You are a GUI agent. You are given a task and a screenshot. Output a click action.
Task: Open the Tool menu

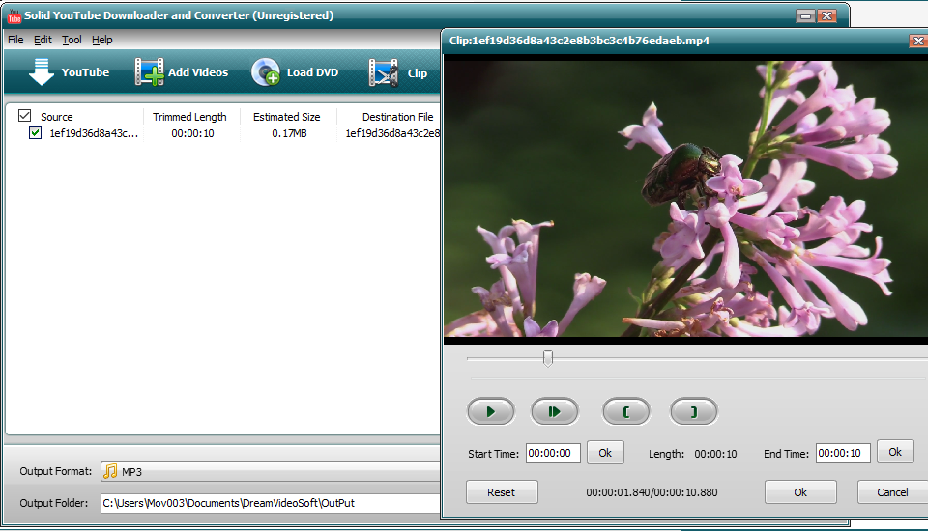(72, 40)
